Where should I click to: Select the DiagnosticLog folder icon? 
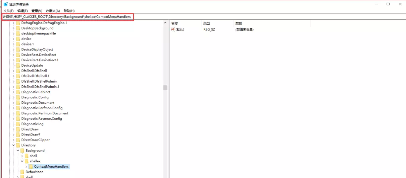[18, 124]
